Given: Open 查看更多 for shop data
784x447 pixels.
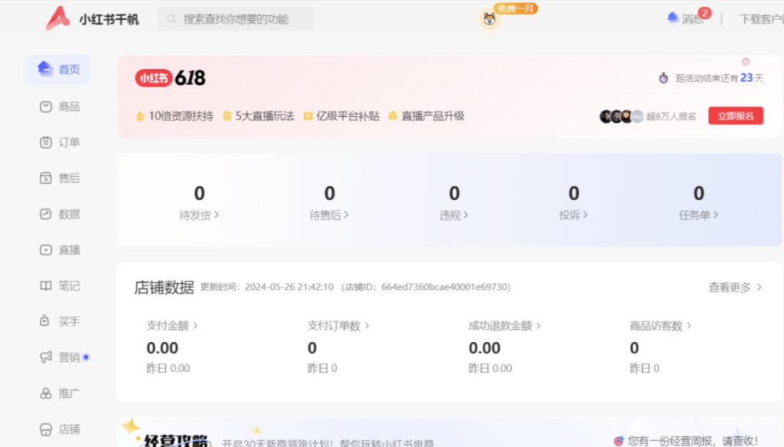Looking at the screenshot, I should 735,288.
